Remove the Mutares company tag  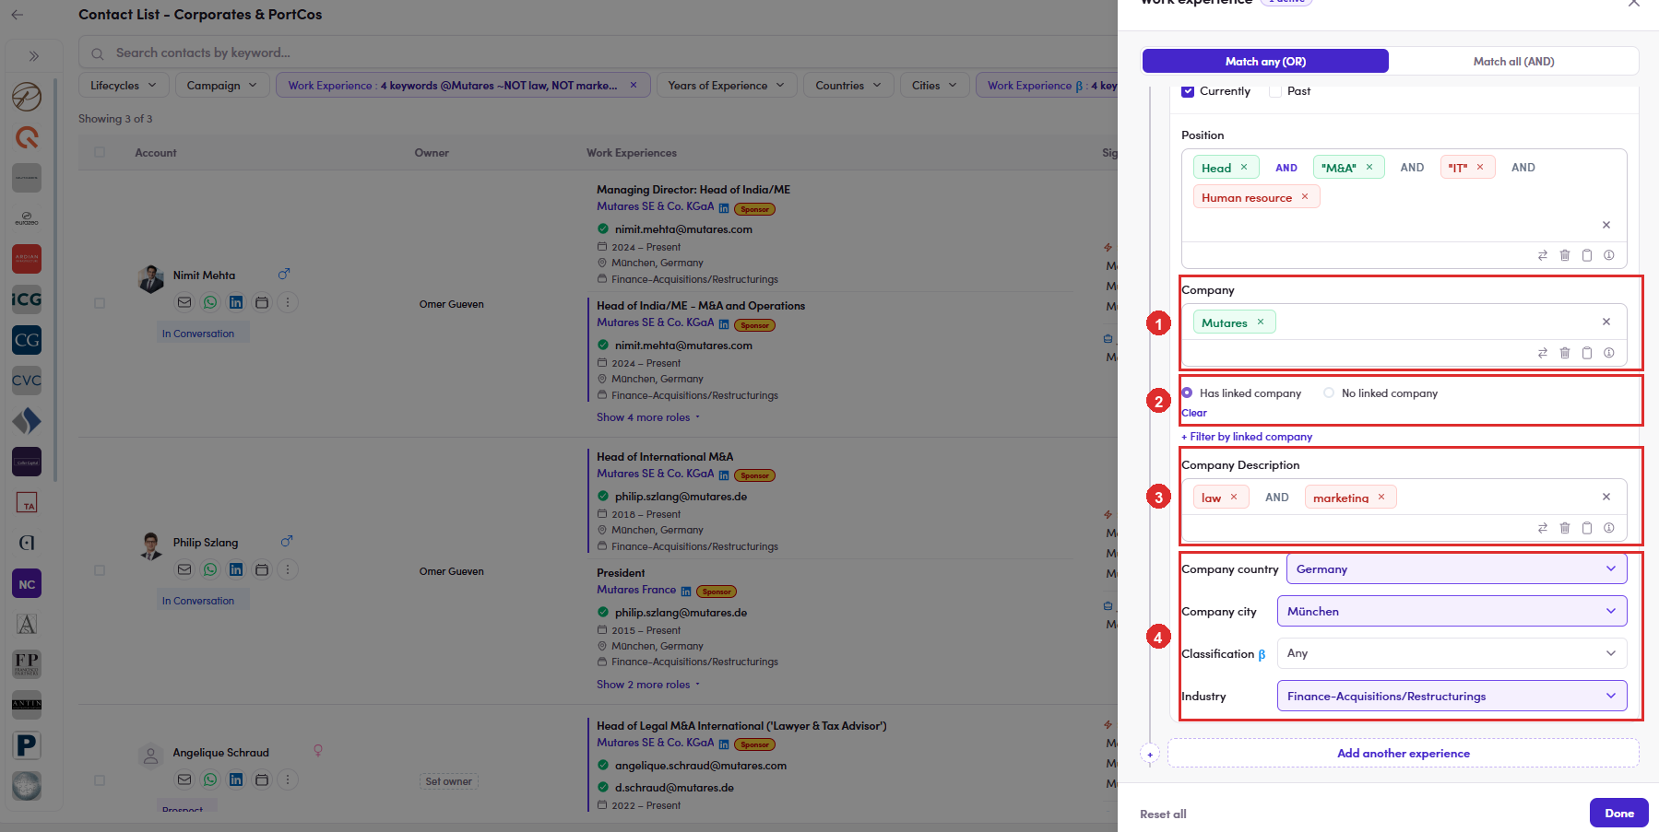tap(1261, 322)
